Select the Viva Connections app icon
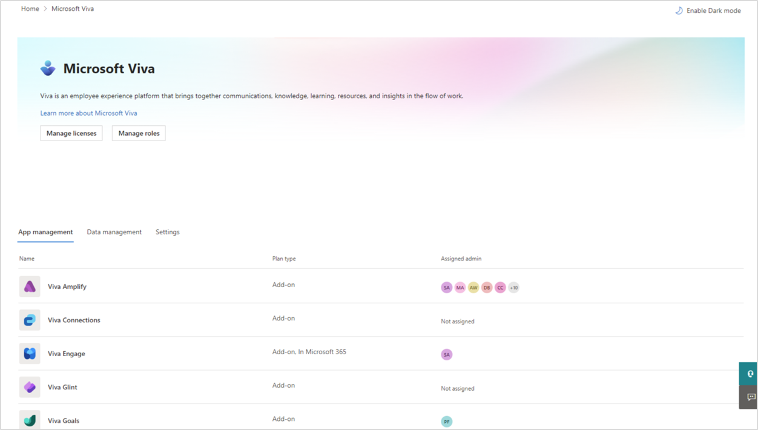 [29, 320]
